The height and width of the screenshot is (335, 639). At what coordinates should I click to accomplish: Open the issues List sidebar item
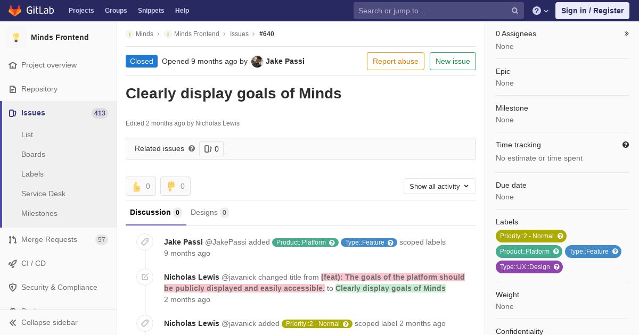tap(27, 135)
